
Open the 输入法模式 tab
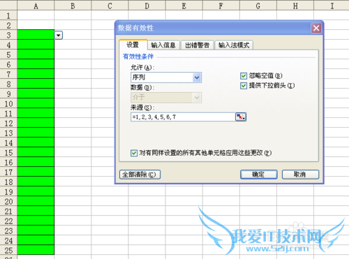tap(234, 45)
